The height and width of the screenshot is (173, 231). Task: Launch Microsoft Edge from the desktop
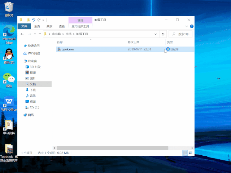point(9,35)
